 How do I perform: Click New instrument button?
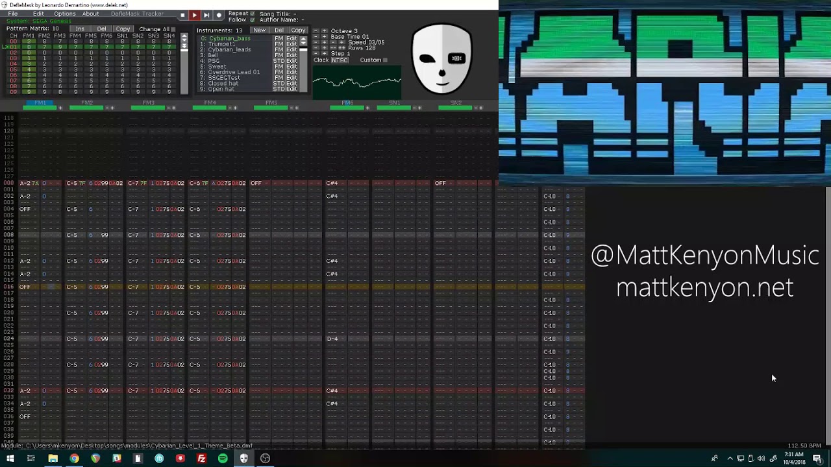(x=260, y=30)
